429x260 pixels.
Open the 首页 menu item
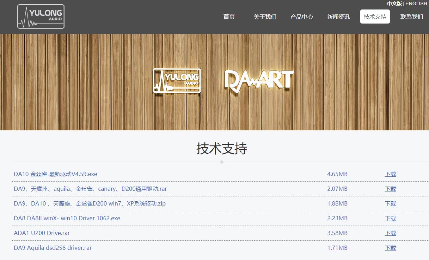(229, 16)
